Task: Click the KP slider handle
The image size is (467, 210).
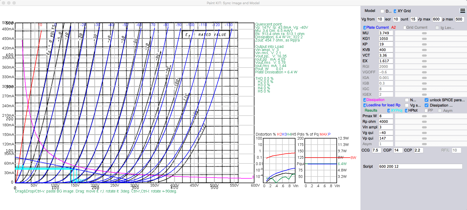Action: point(424,44)
